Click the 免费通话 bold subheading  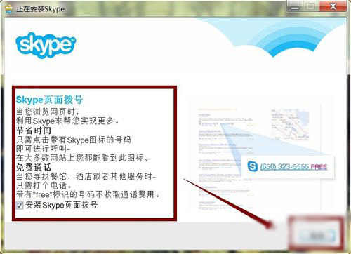[34, 167]
